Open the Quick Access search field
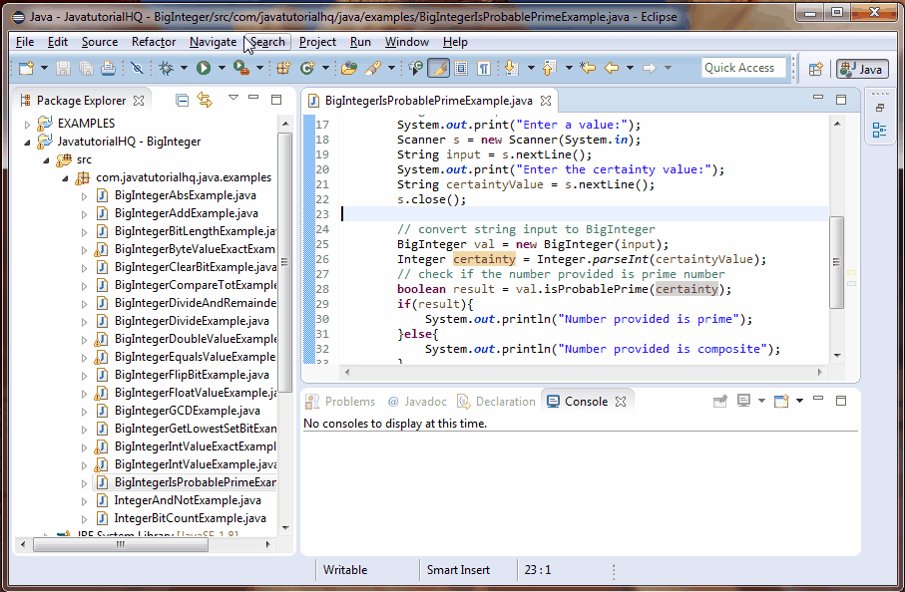Screen dimensions: 905x592 click(x=742, y=68)
